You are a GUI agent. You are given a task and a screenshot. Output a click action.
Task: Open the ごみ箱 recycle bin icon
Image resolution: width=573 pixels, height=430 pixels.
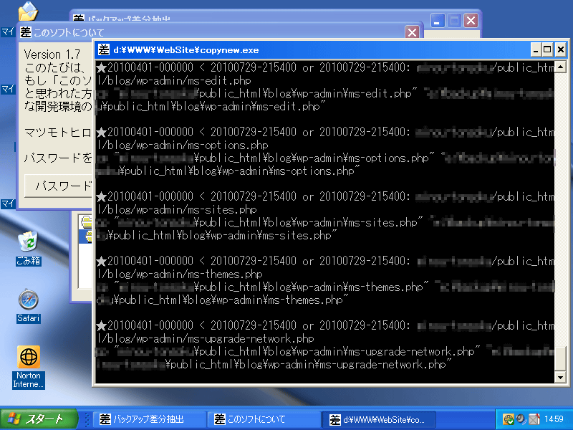(x=28, y=248)
